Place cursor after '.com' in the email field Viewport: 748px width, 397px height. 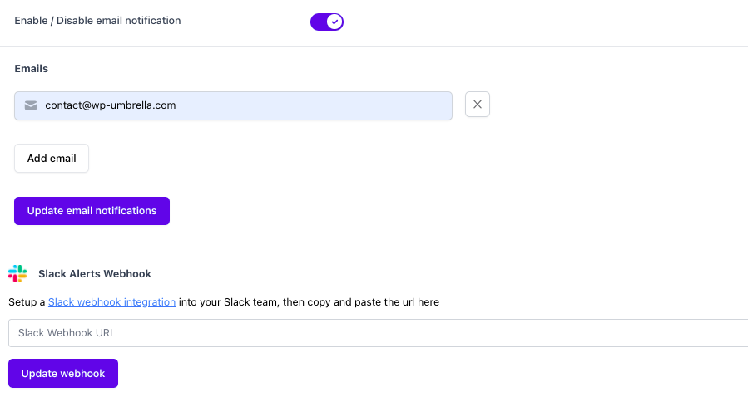[177, 105]
